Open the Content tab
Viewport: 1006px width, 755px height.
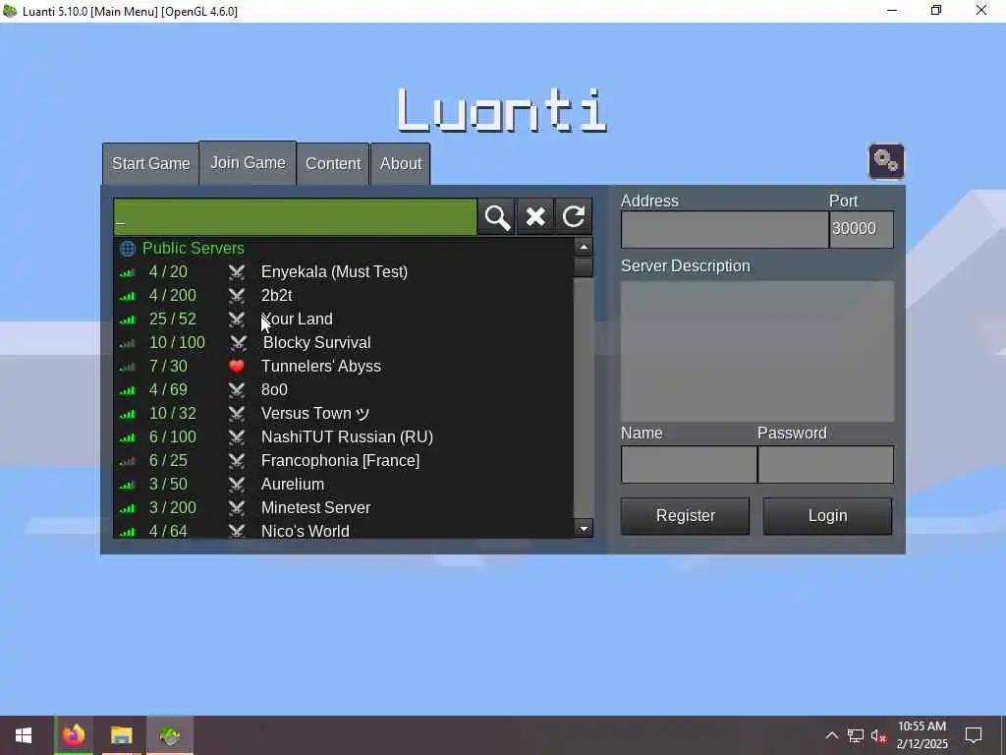(x=333, y=164)
